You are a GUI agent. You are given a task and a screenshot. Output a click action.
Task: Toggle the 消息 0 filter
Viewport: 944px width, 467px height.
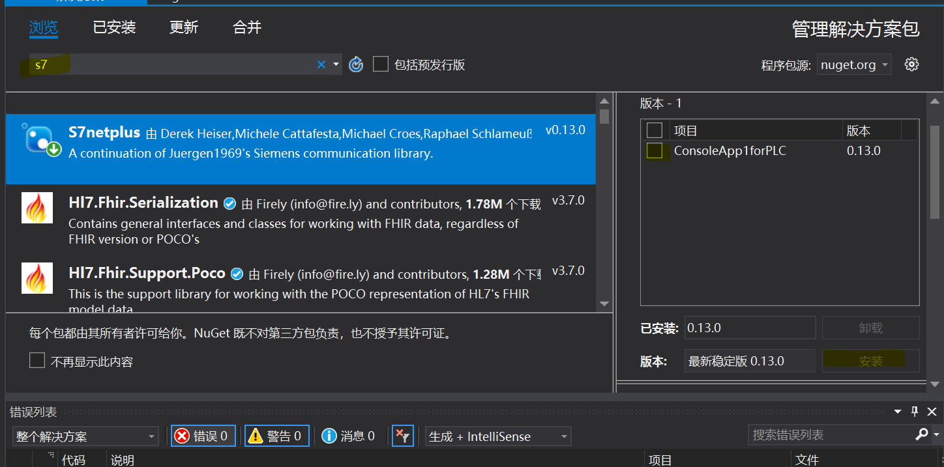[x=349, y=436]
